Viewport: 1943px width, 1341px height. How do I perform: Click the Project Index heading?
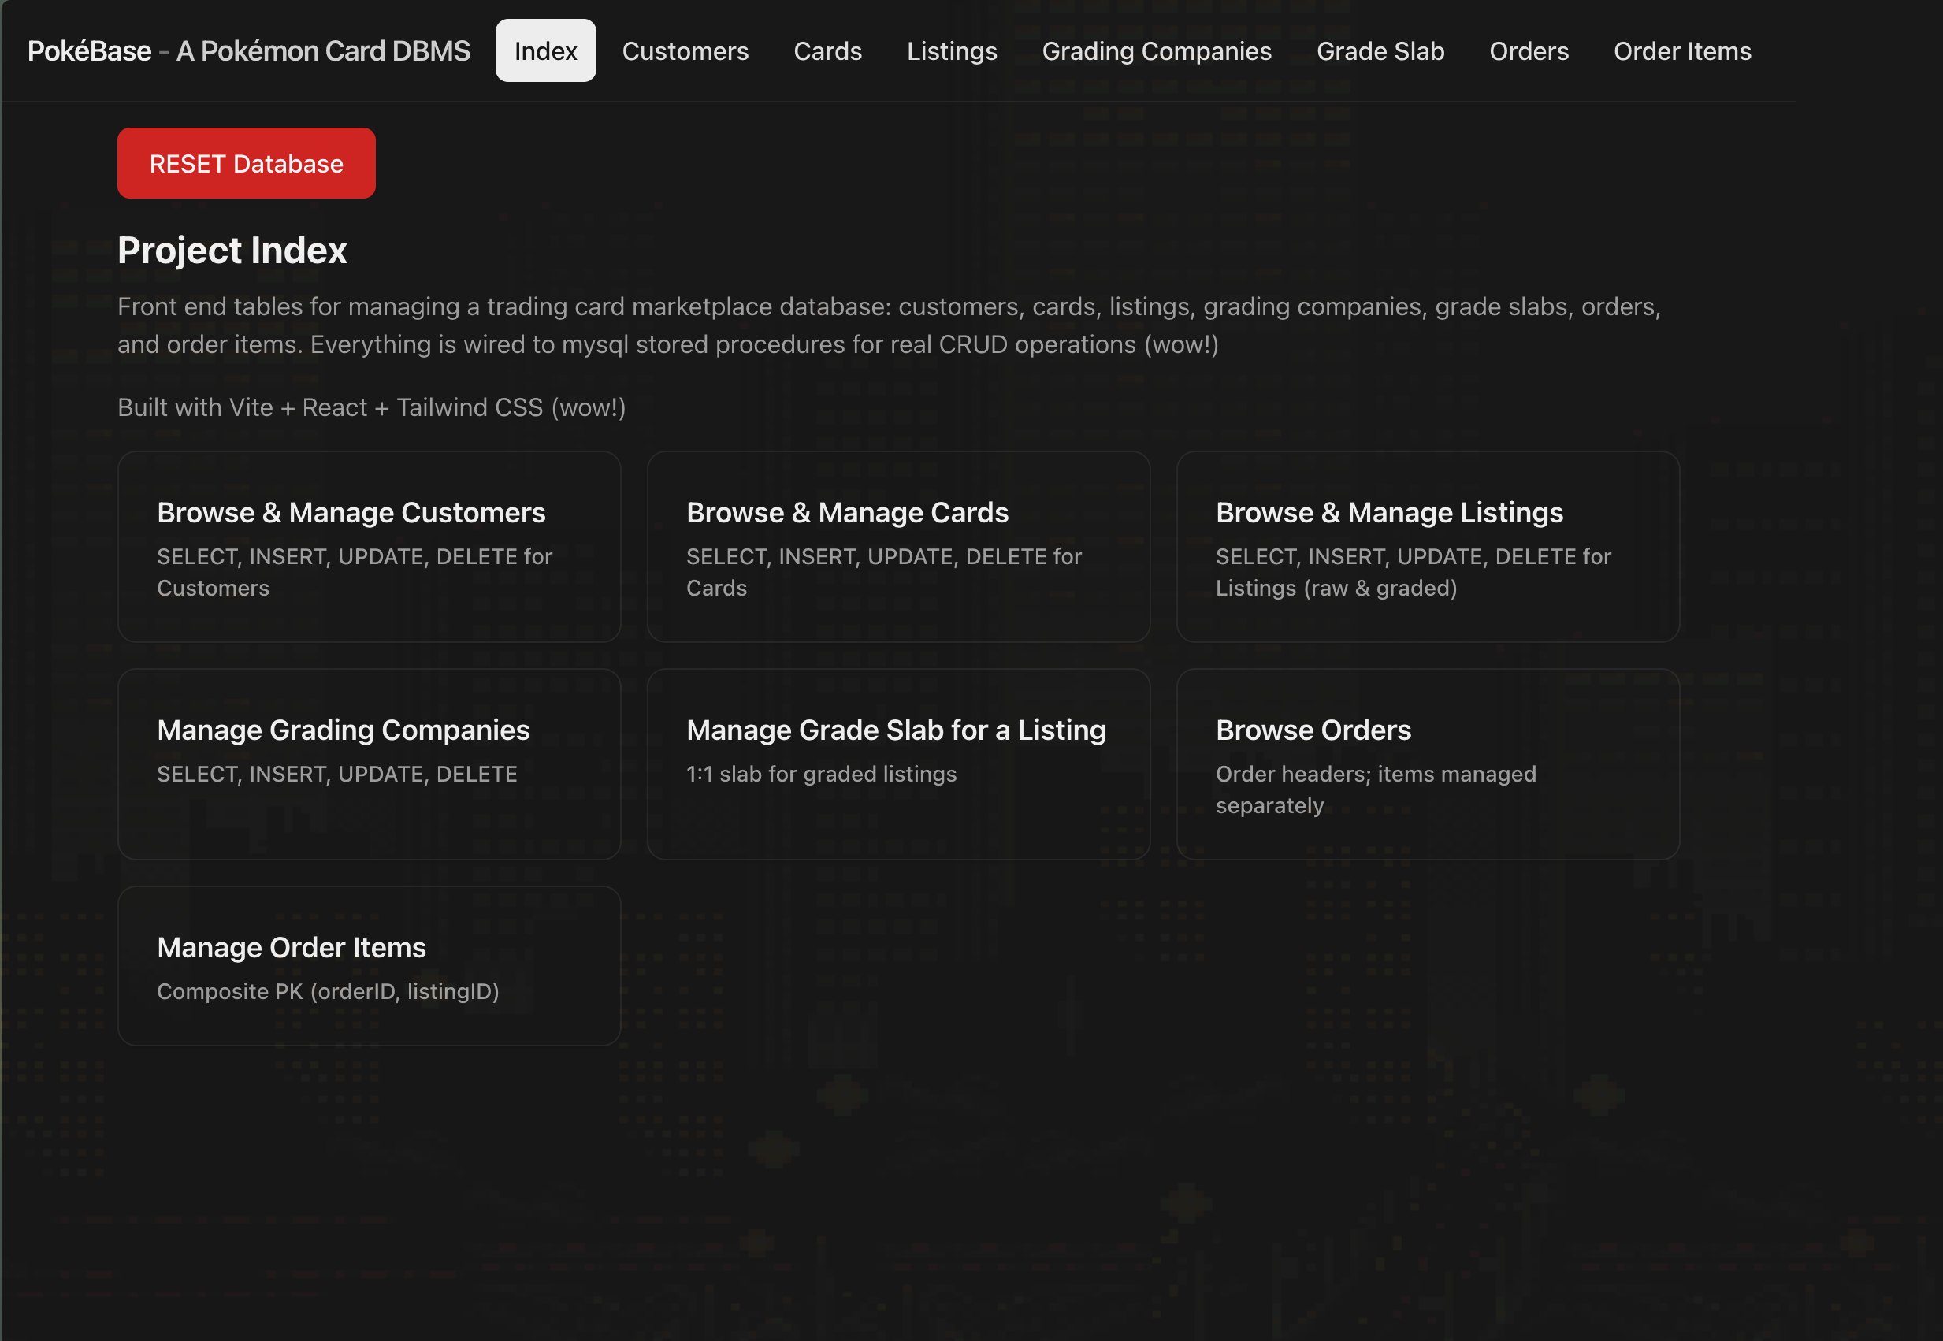232,251
